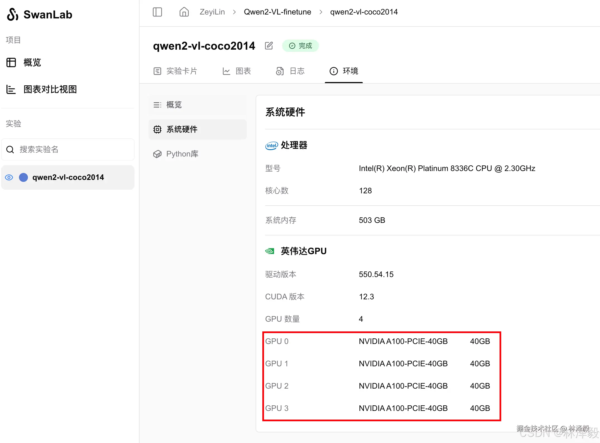600x443 pixels.
Task: Open the 日志 tab
Action: 290,71
